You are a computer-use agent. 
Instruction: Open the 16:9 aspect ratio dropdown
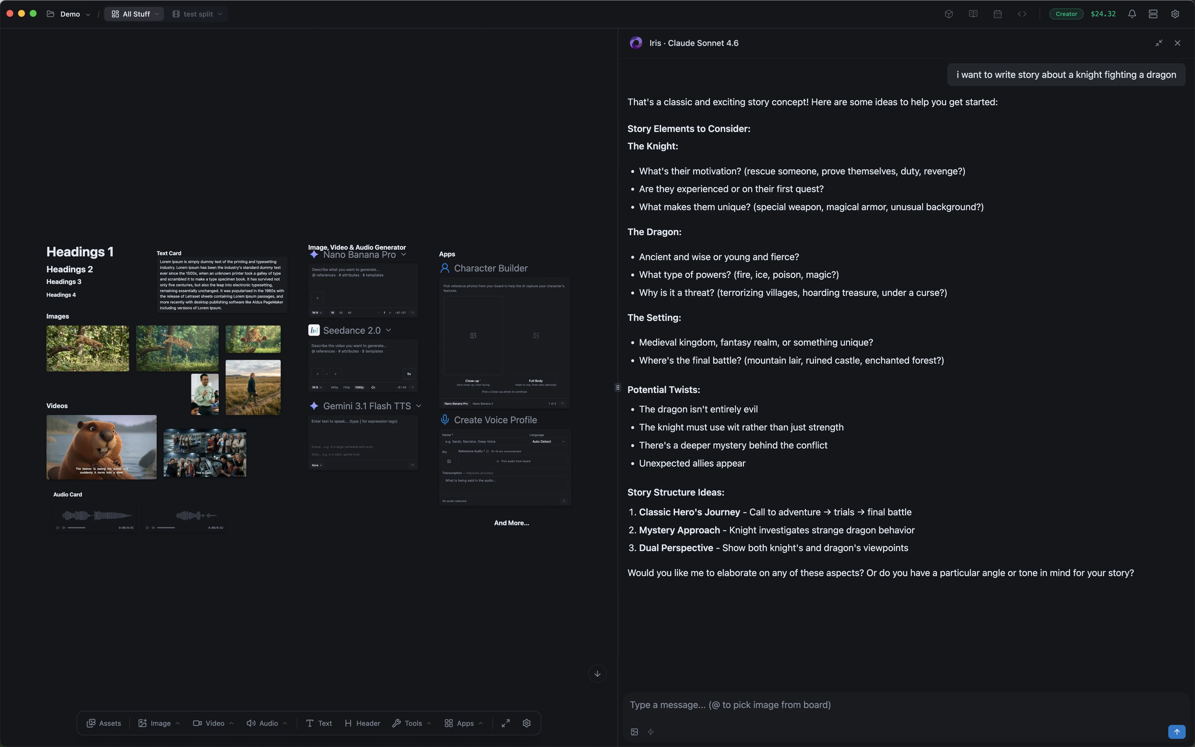pyautogui.click(x=316, y=313)
